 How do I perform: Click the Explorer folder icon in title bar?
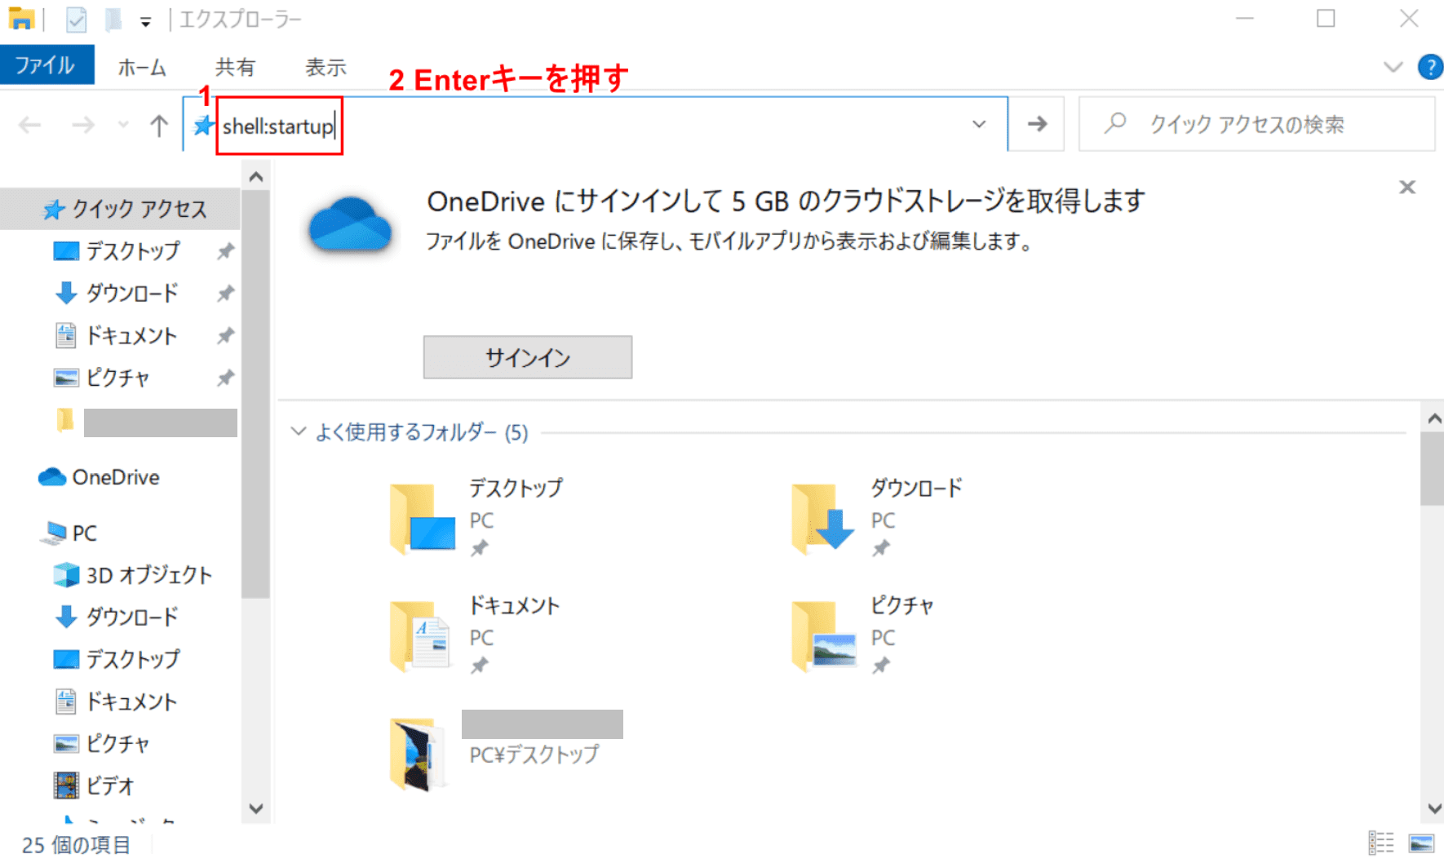[21, 19]
